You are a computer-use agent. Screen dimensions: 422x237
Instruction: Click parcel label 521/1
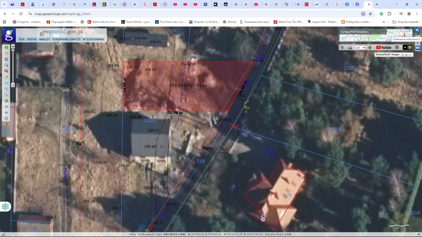point(150,121)
